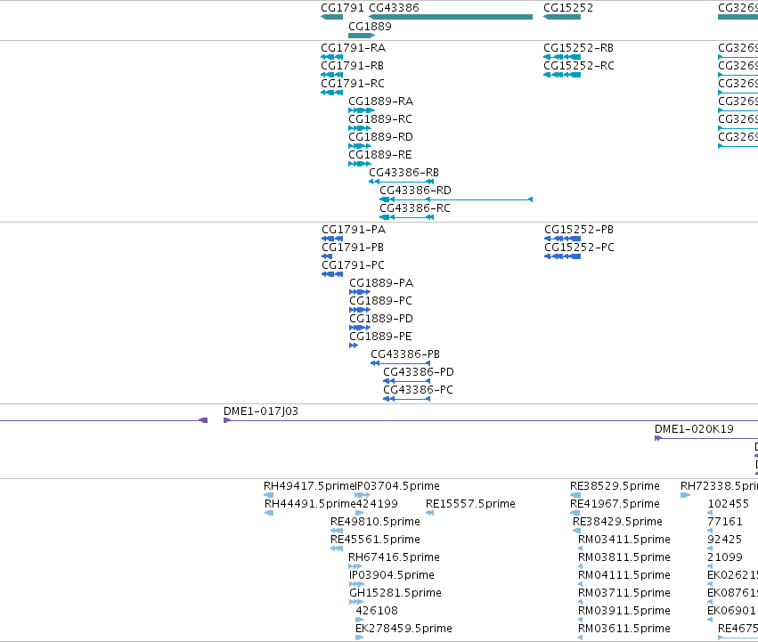Image resolution: width=758 pixels, height=642 pixels.
Task: Select EST RM03411.5prime
Action: coord(624,540)
